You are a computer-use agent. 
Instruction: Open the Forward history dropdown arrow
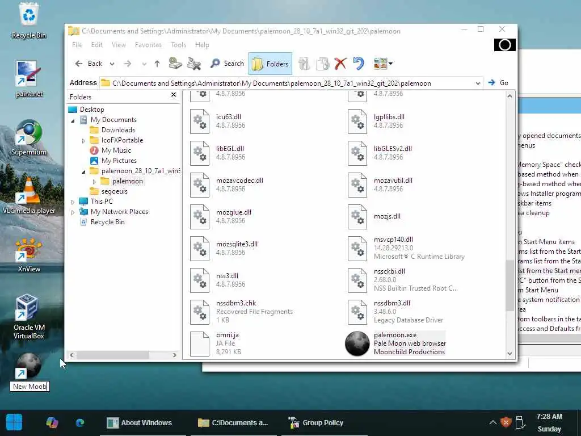pos(144,64)
